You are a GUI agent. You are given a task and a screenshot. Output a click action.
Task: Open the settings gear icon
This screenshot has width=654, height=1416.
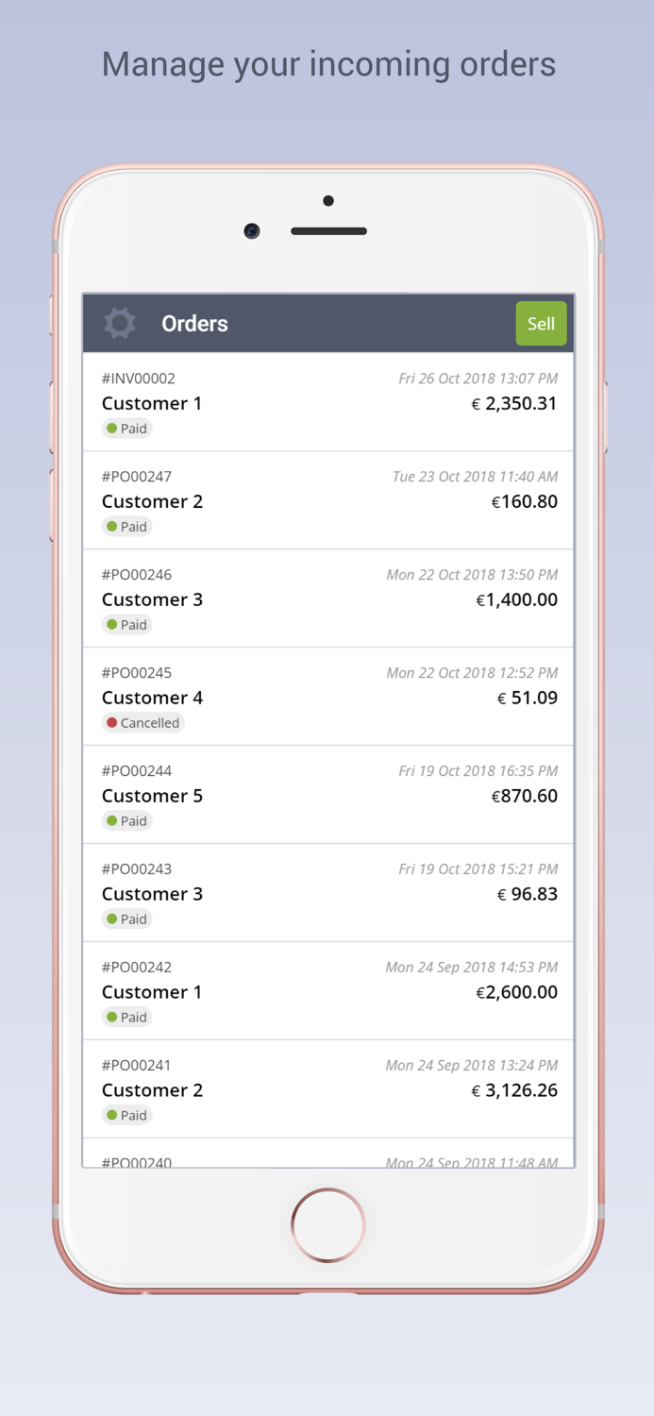pos(120,323)
